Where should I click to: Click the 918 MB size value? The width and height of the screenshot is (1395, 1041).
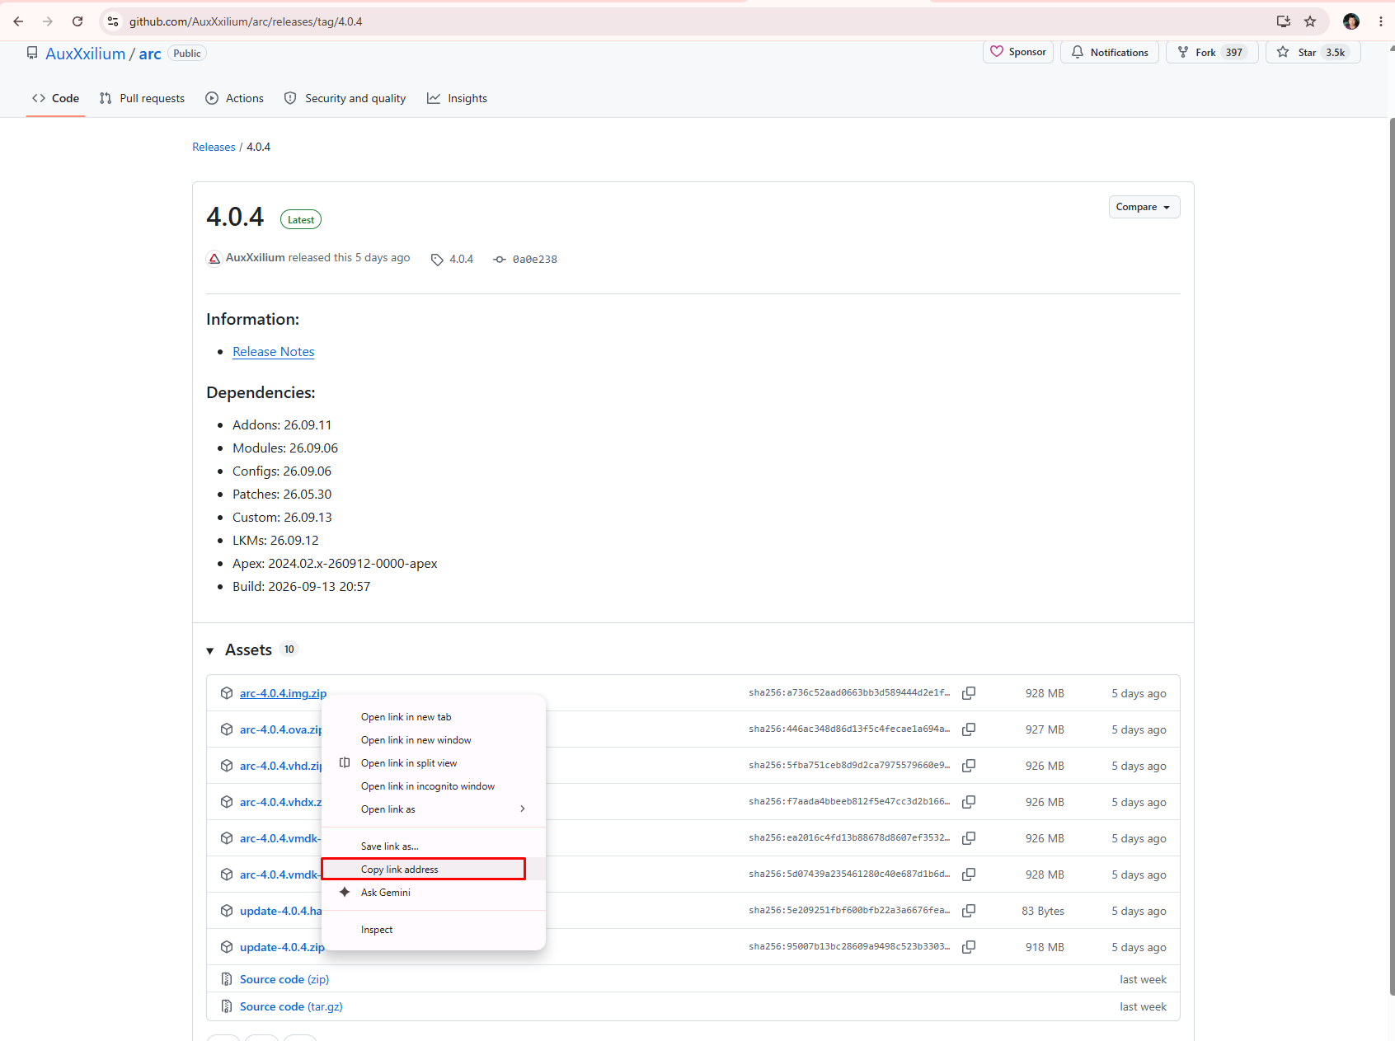[x=1045, y=947]
